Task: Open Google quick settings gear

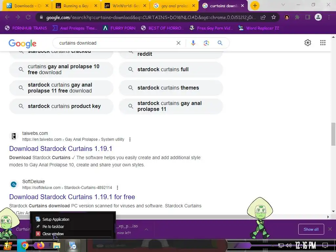Action: pos(308,43)
